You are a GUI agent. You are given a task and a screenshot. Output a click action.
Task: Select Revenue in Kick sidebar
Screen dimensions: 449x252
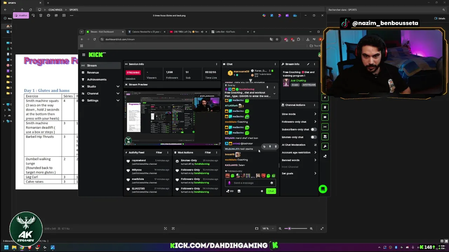[x=100, y=72]
